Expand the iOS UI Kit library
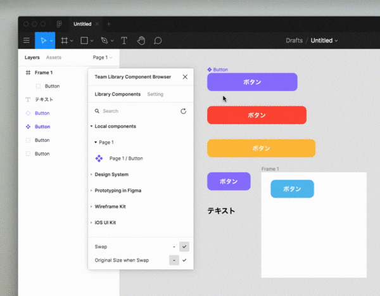Viewport: 380px width, 296px height. point(91,222)
